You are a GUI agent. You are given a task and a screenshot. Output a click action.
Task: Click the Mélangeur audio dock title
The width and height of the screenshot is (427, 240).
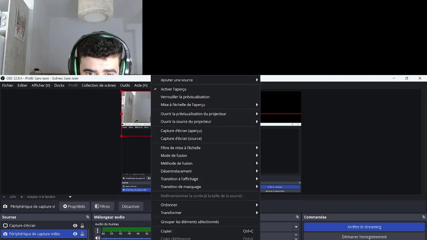(x=109, y=217)
